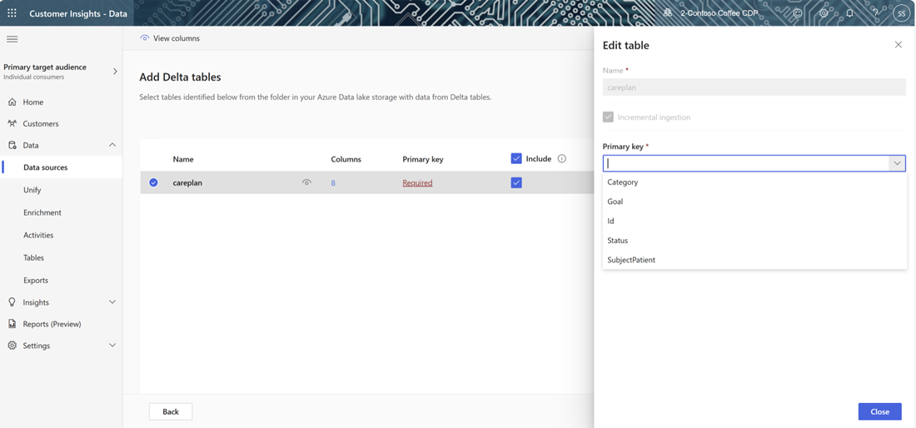Choose Id as the primary key
The height and width of the screenshot is (428, 916).
click(754, 221)
